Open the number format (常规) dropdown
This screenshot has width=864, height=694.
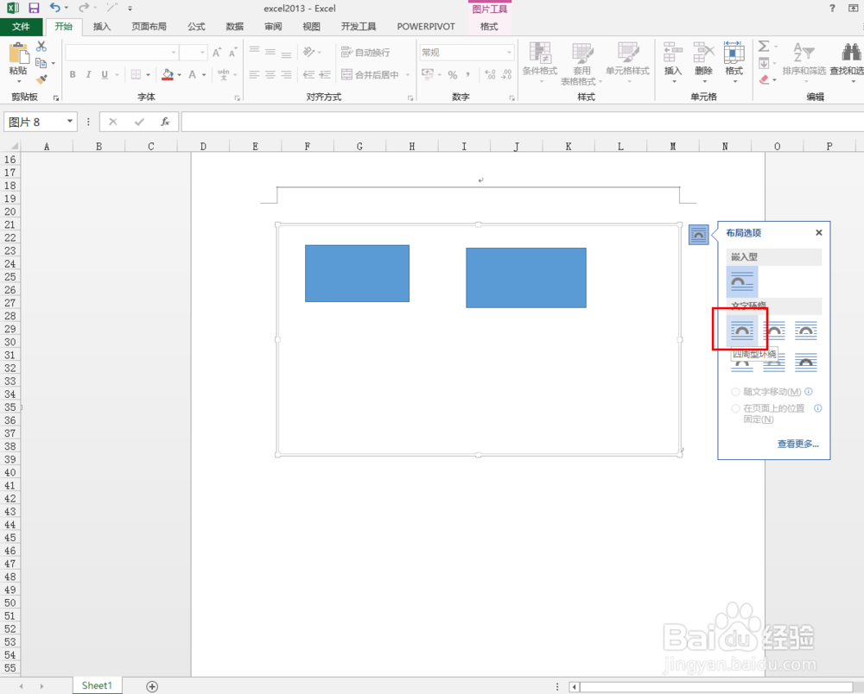point(467,52)
